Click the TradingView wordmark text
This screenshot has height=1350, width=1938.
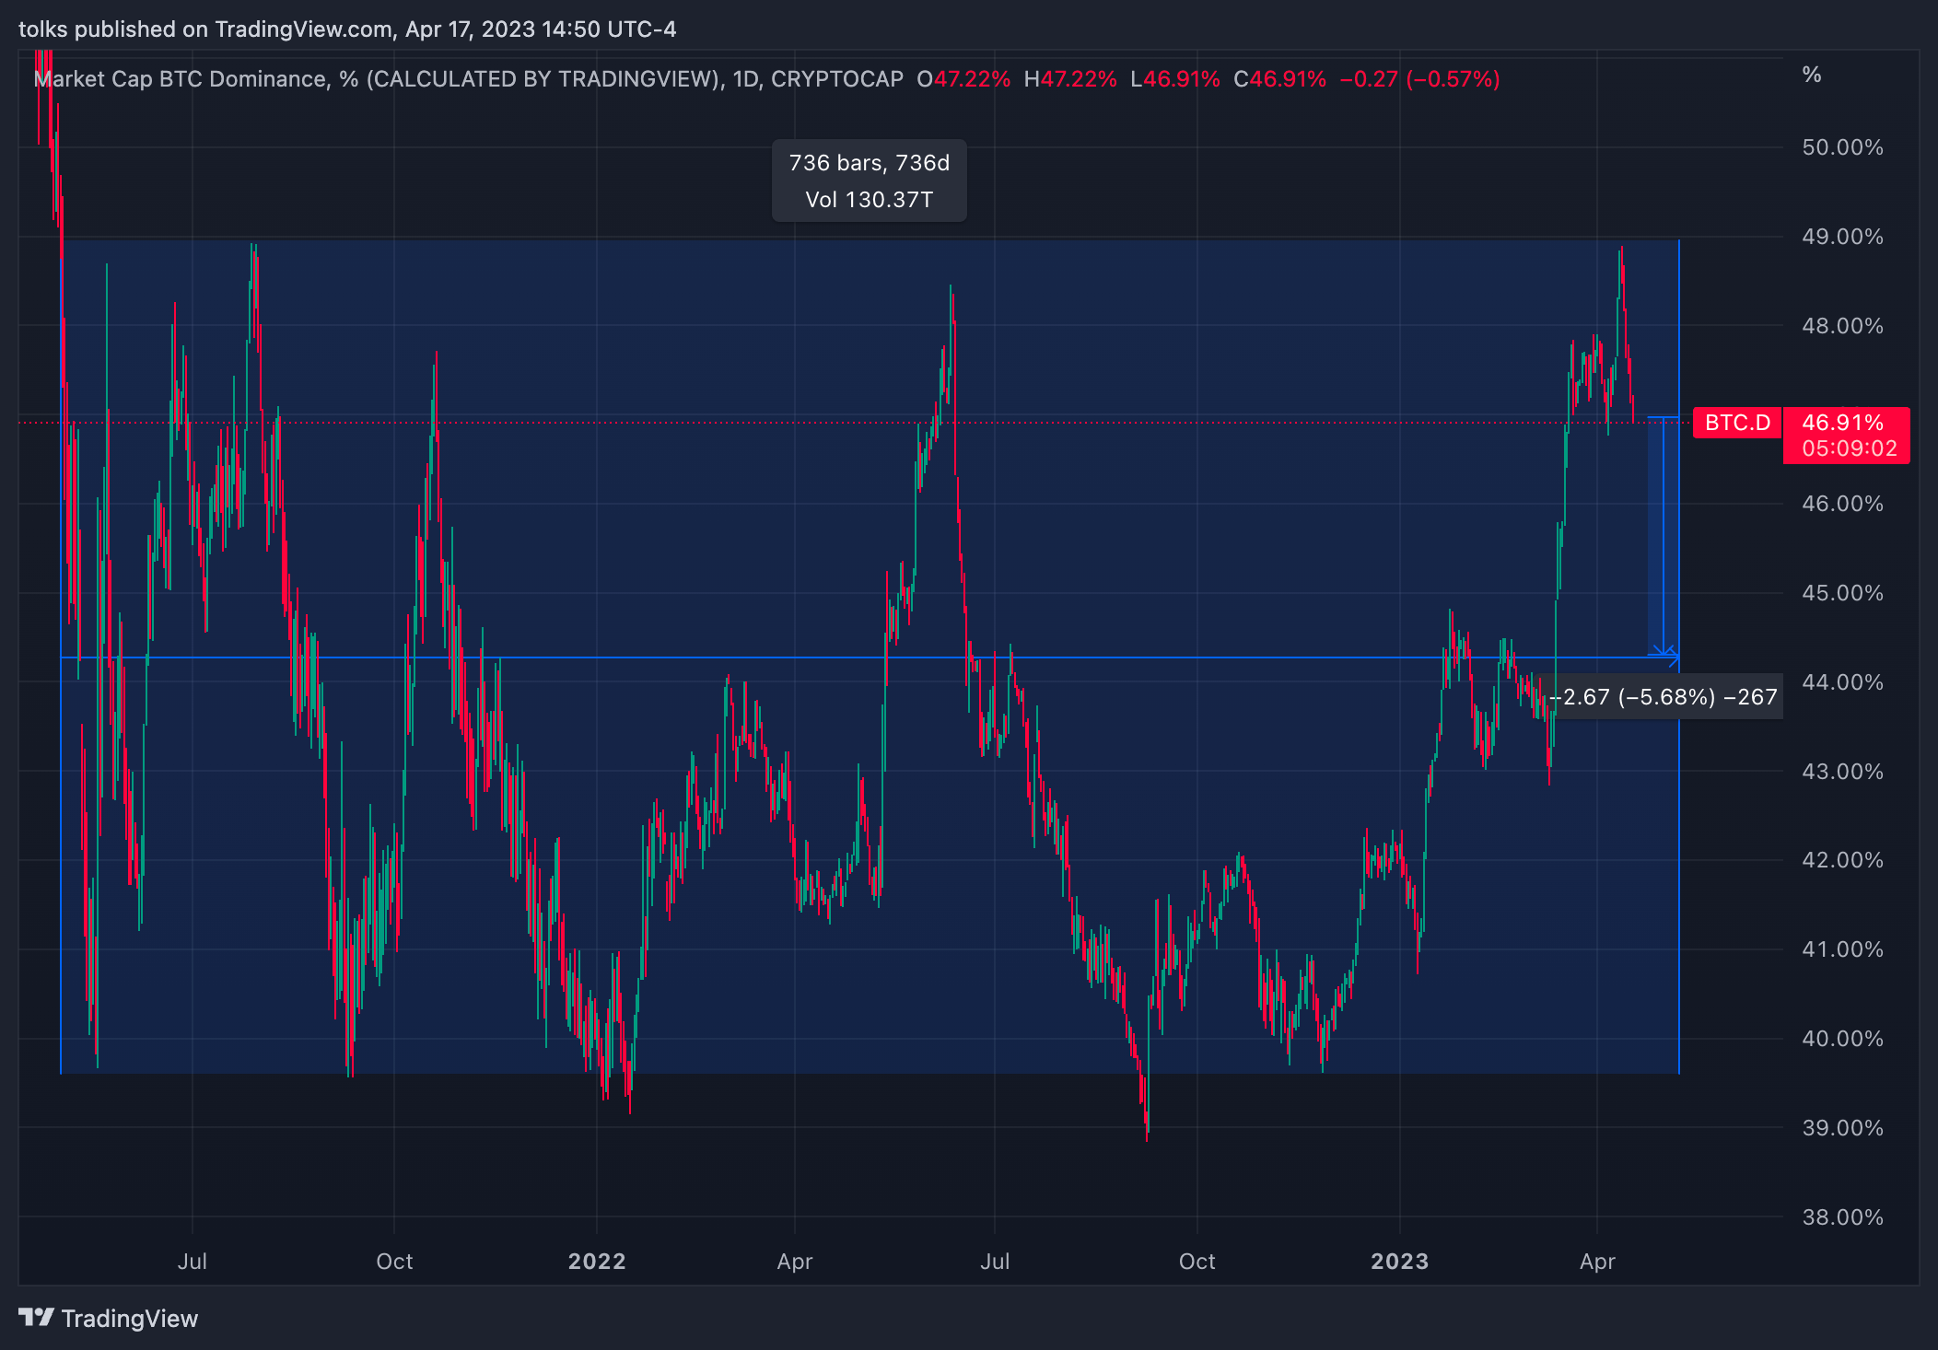tap(130, 1319)
